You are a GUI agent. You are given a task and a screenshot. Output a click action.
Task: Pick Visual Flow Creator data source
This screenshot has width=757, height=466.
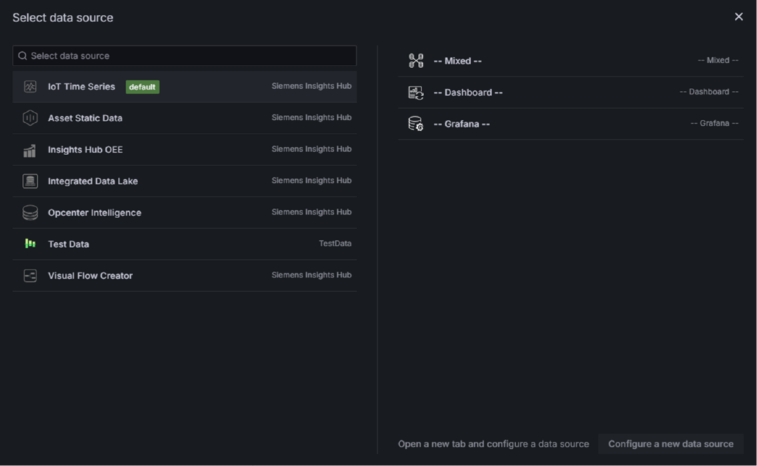184,276
